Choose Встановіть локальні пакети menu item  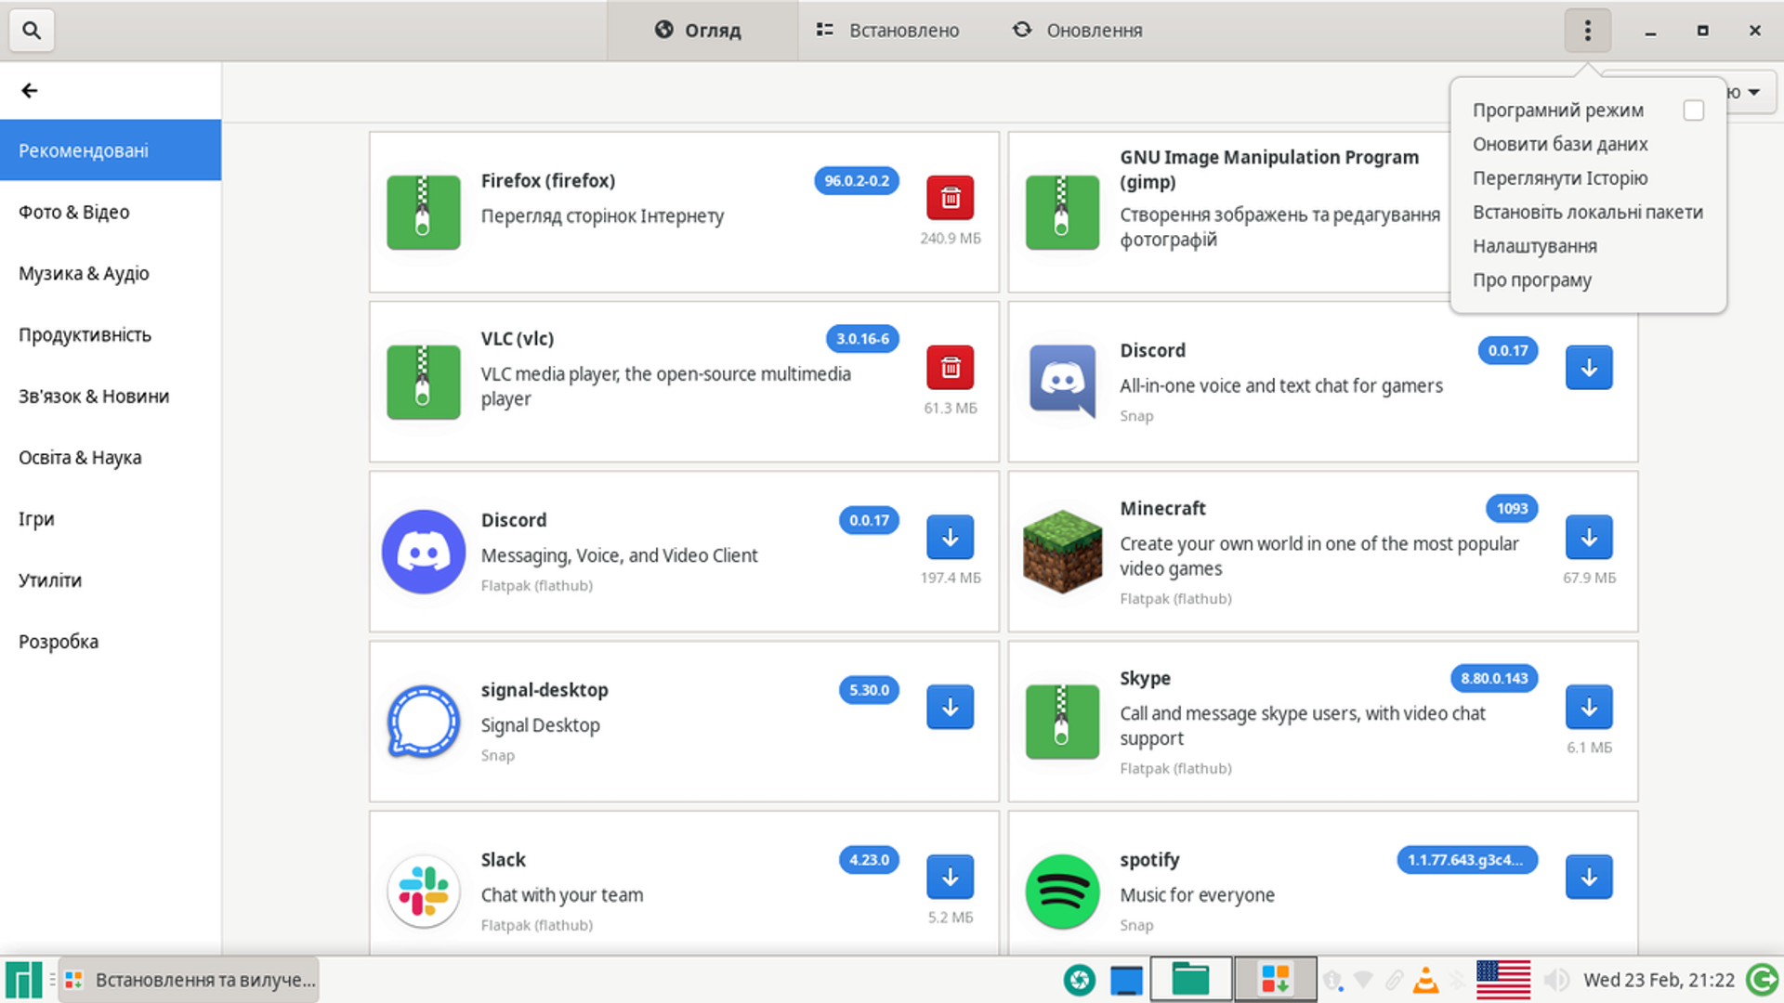(x=1587, y=212)
